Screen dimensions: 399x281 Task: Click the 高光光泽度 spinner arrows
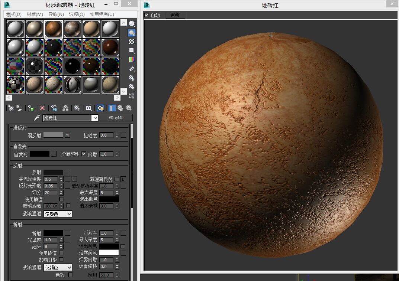[61, 179]
